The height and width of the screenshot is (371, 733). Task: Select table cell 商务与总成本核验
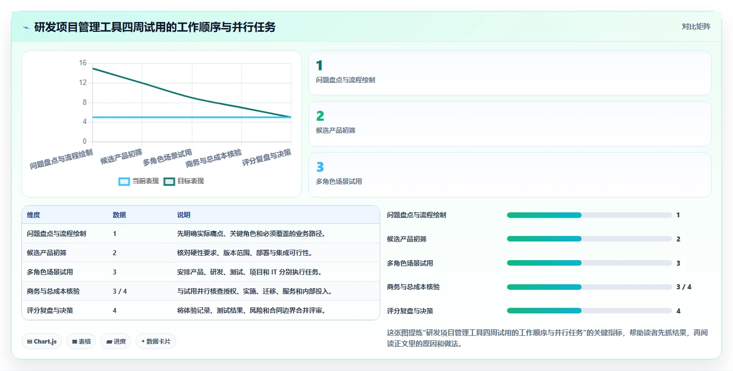pos(53,291)
